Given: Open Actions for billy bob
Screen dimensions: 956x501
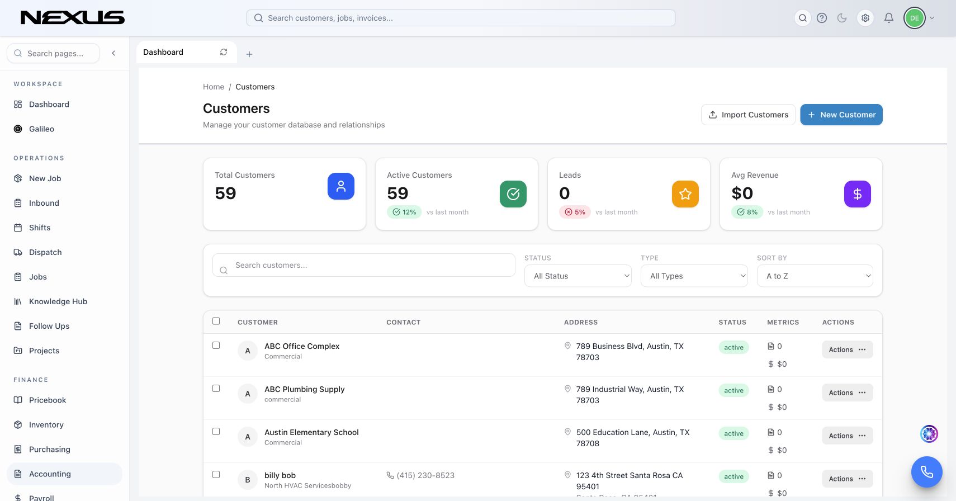Looking at the screenshot, I should [848, 479].
